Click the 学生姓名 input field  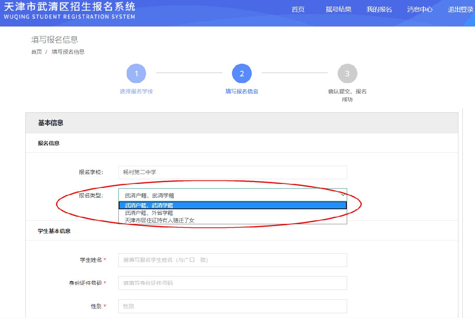tap(232, 260)
